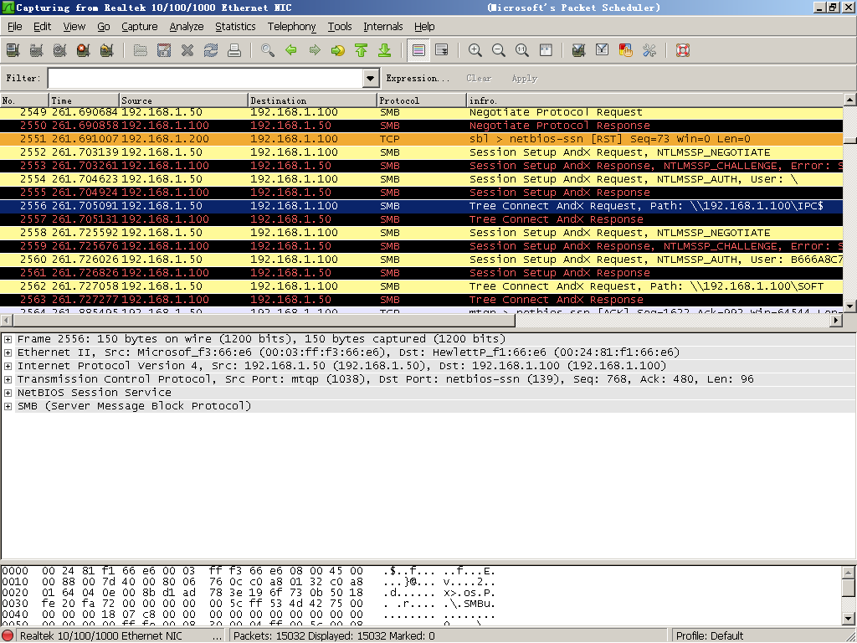857x643 pixels.
Task: Click the Find packet magnifier icon
Action: click(x=267, y=50)
